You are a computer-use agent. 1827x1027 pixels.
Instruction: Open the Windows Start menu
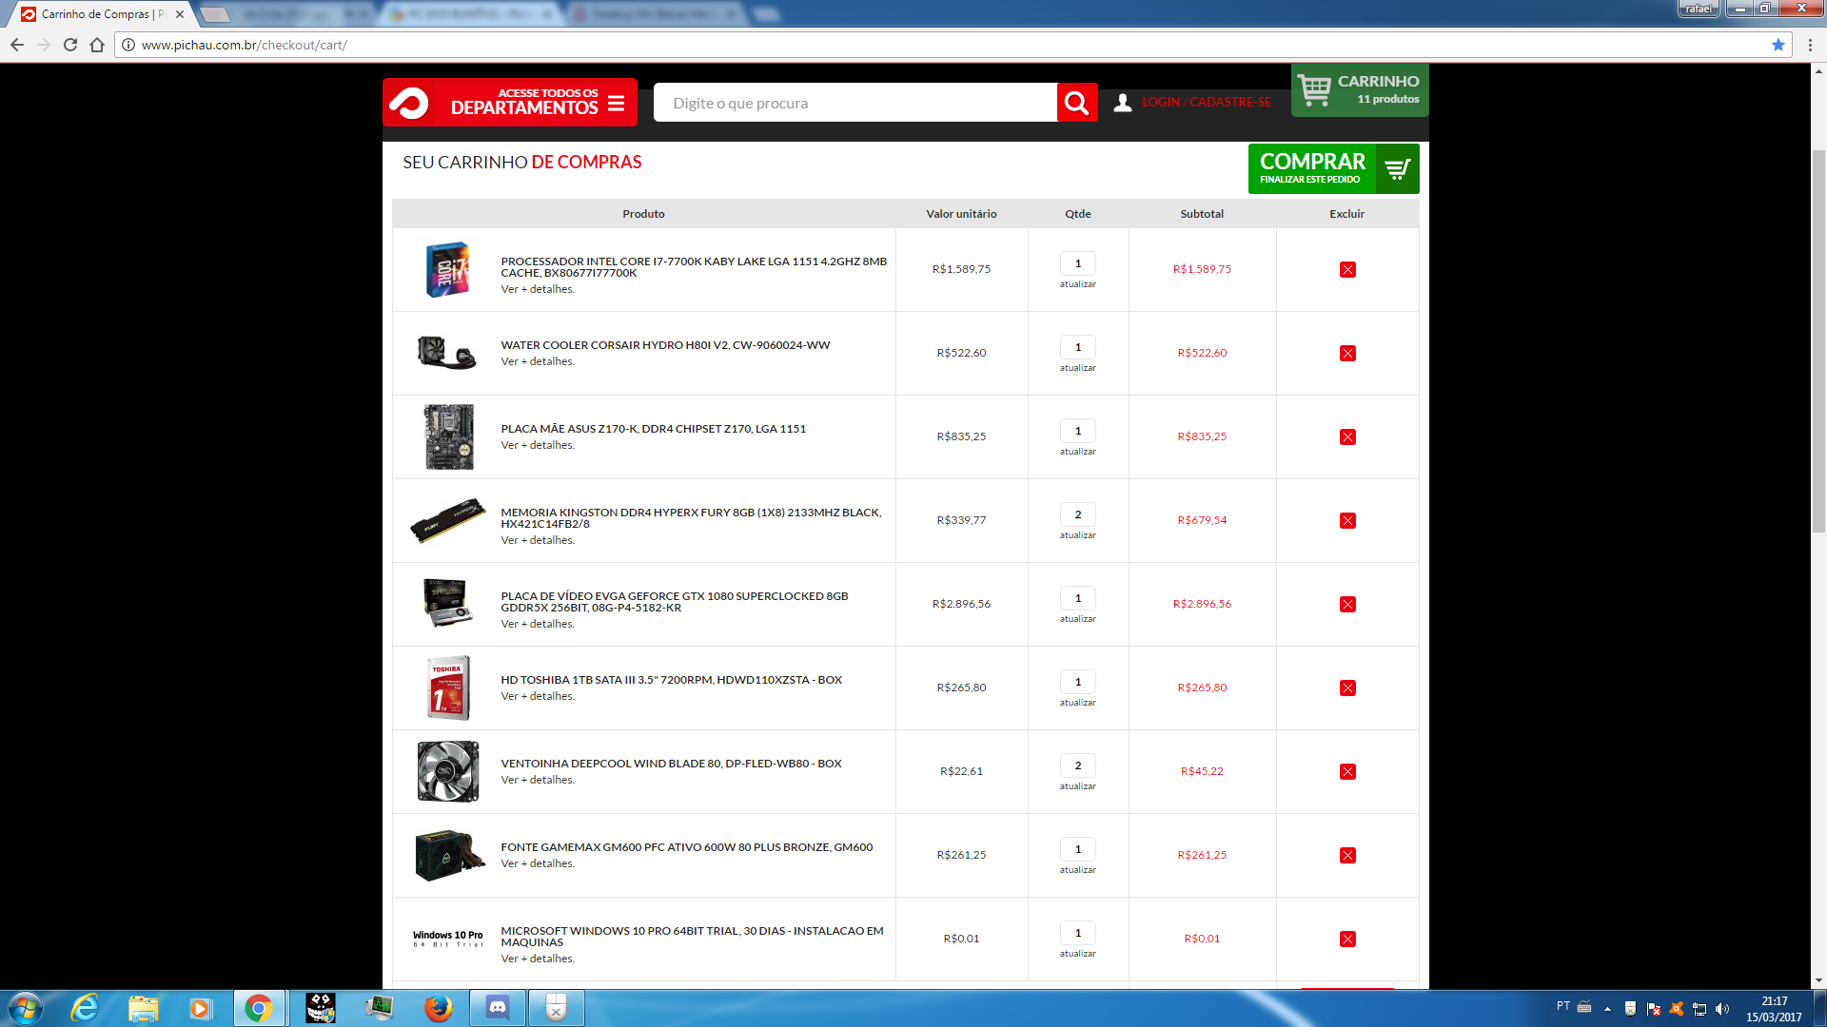point(26,1008)
